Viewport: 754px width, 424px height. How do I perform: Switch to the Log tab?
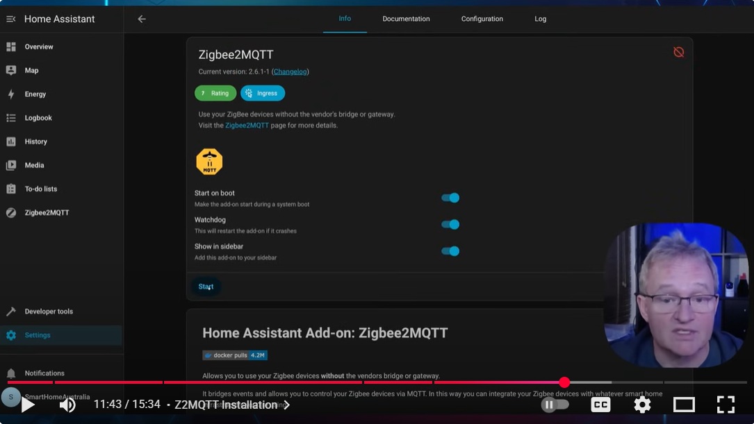coord(540,19)
